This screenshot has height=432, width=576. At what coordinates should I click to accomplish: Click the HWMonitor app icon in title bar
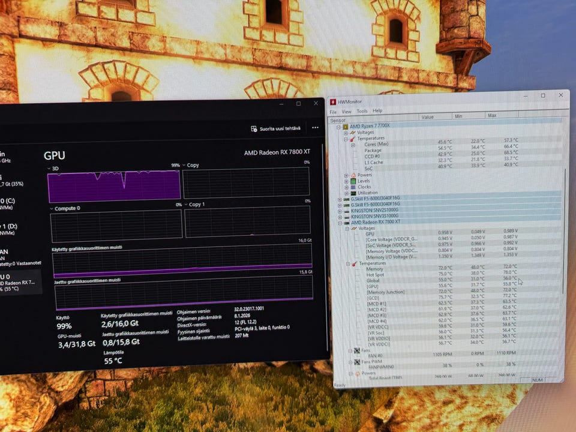pyautogui.click(x=333, y=102)
